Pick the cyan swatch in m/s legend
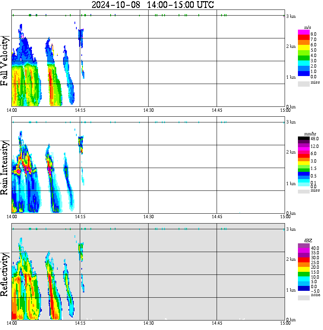This screenshot has width=323, height=330. point(304,63)
